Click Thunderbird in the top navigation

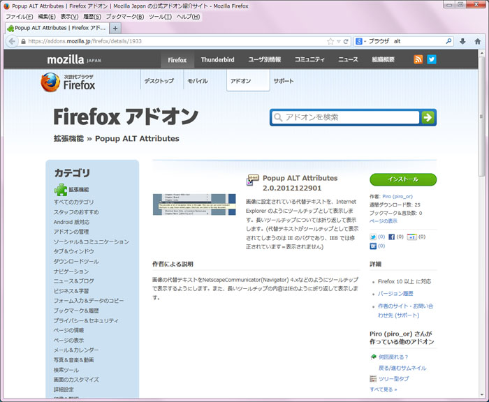click(x=217, y=59)
